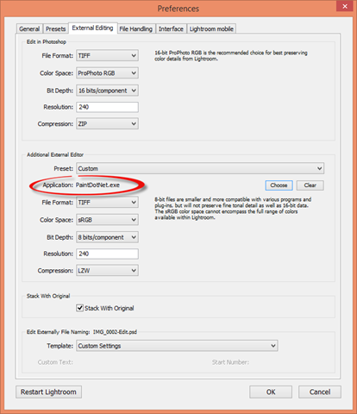
Task: Go to the Interface tab
Action: (x=171, y=29)
